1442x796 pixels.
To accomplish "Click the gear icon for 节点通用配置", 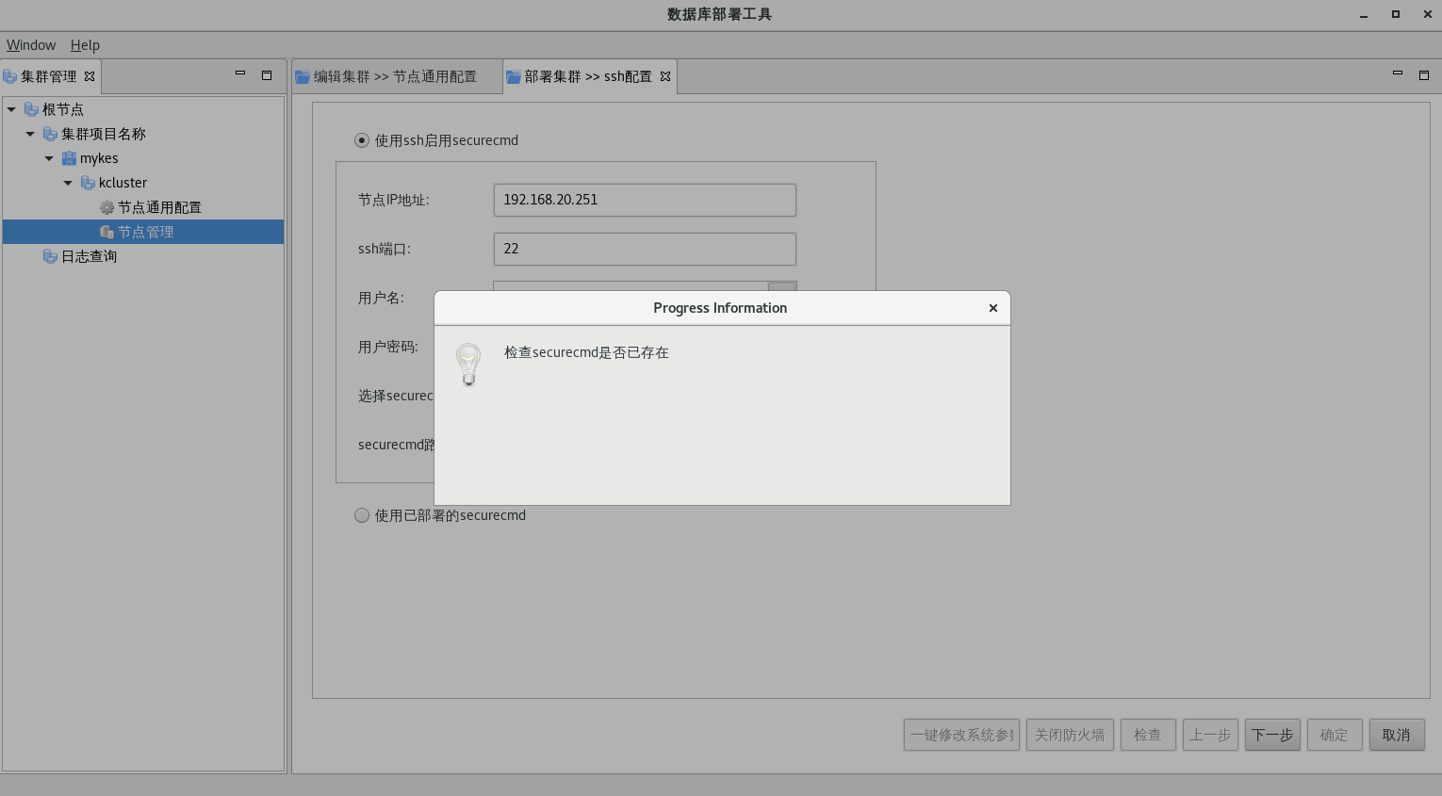I will [x=107, y=207].
